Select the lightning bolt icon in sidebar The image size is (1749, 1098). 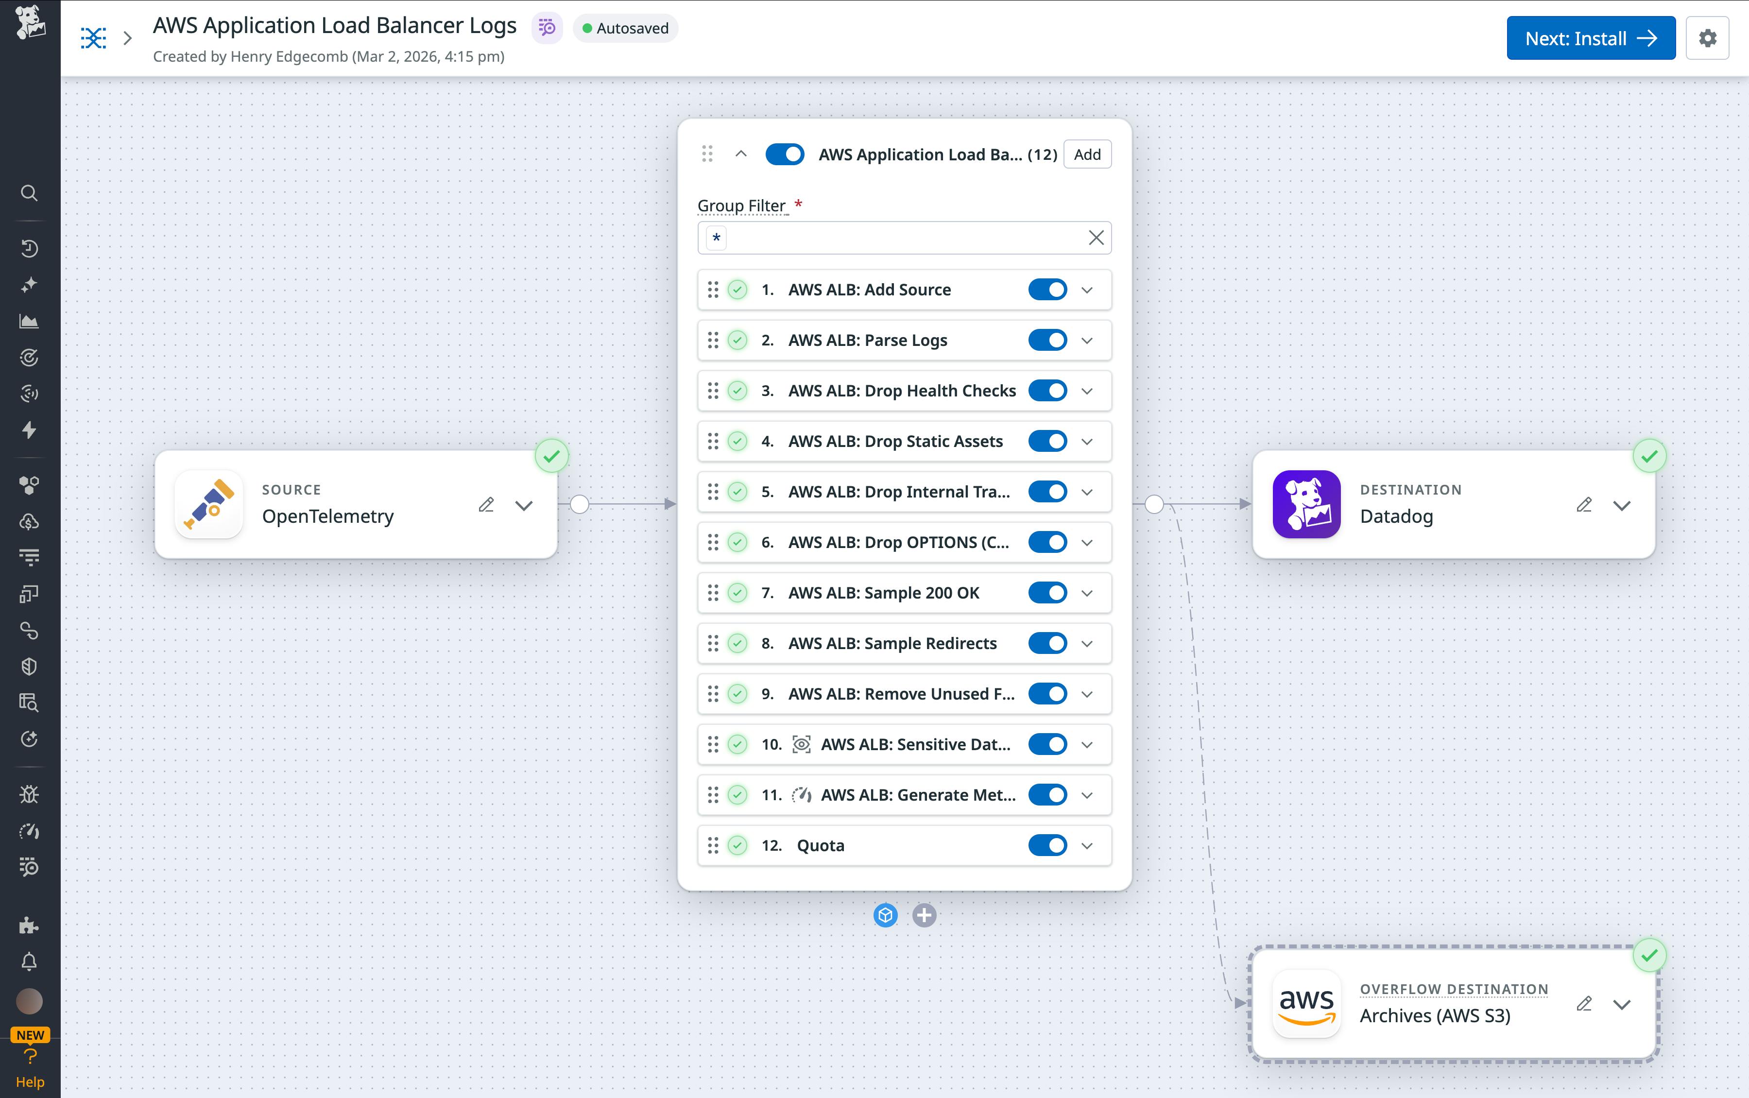[x=29, y=430]
